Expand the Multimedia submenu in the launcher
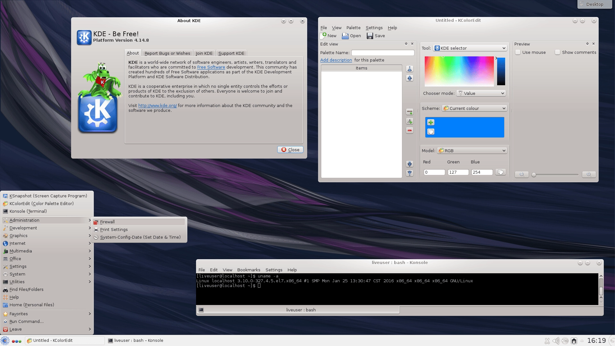This screenshot has height=346, width=615. [47, 251]
